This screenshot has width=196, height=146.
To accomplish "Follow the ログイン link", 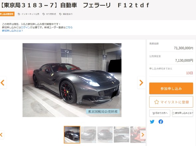I will 26,27.
